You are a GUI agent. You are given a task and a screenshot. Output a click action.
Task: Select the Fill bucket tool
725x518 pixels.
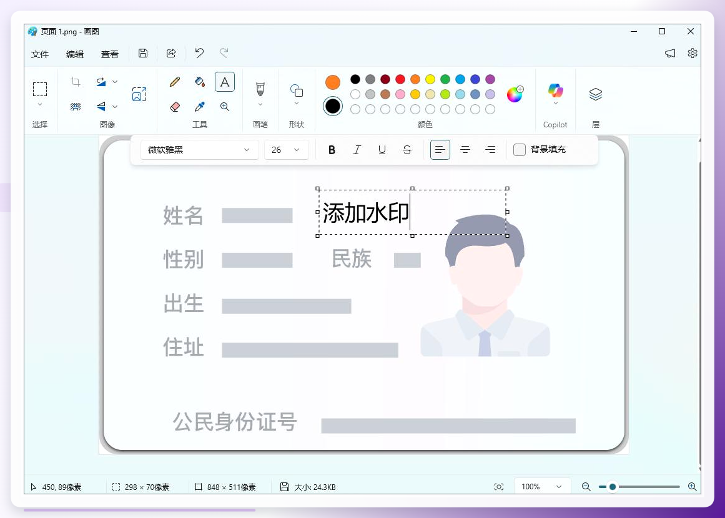(200, 82)
